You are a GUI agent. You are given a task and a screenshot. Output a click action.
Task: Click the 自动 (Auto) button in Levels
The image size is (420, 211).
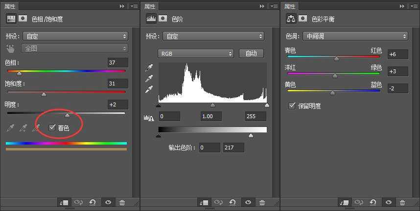pos(251,53)
